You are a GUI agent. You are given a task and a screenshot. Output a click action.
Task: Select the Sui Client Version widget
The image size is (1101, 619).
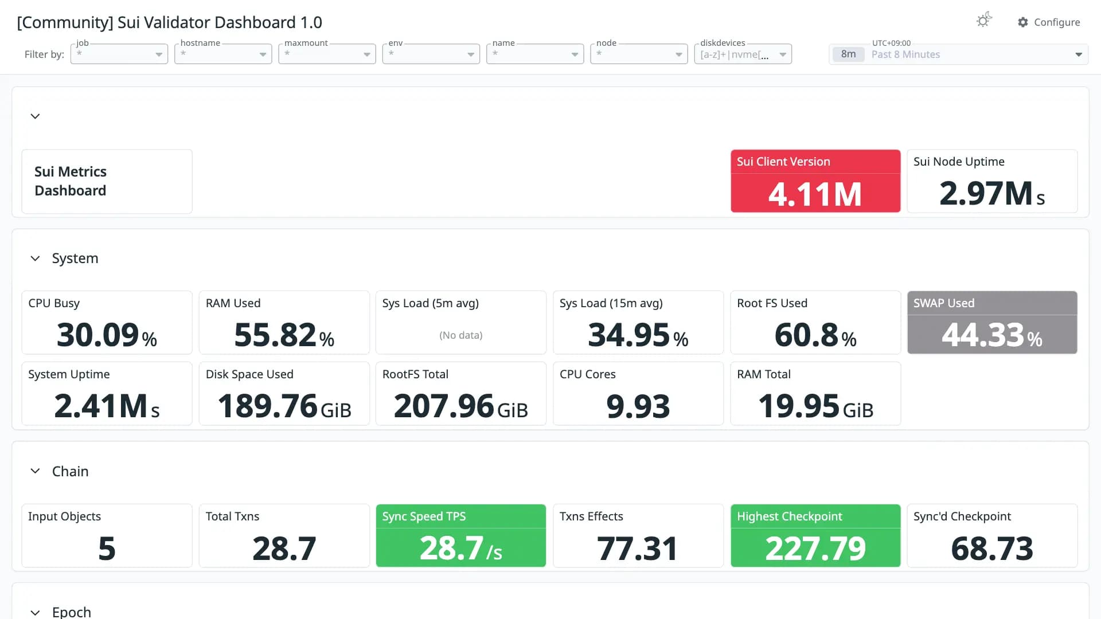815,181
